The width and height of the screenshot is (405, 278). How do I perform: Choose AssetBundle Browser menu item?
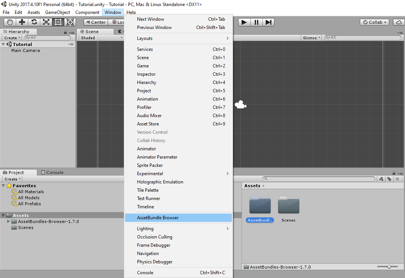tap(178, 218)
